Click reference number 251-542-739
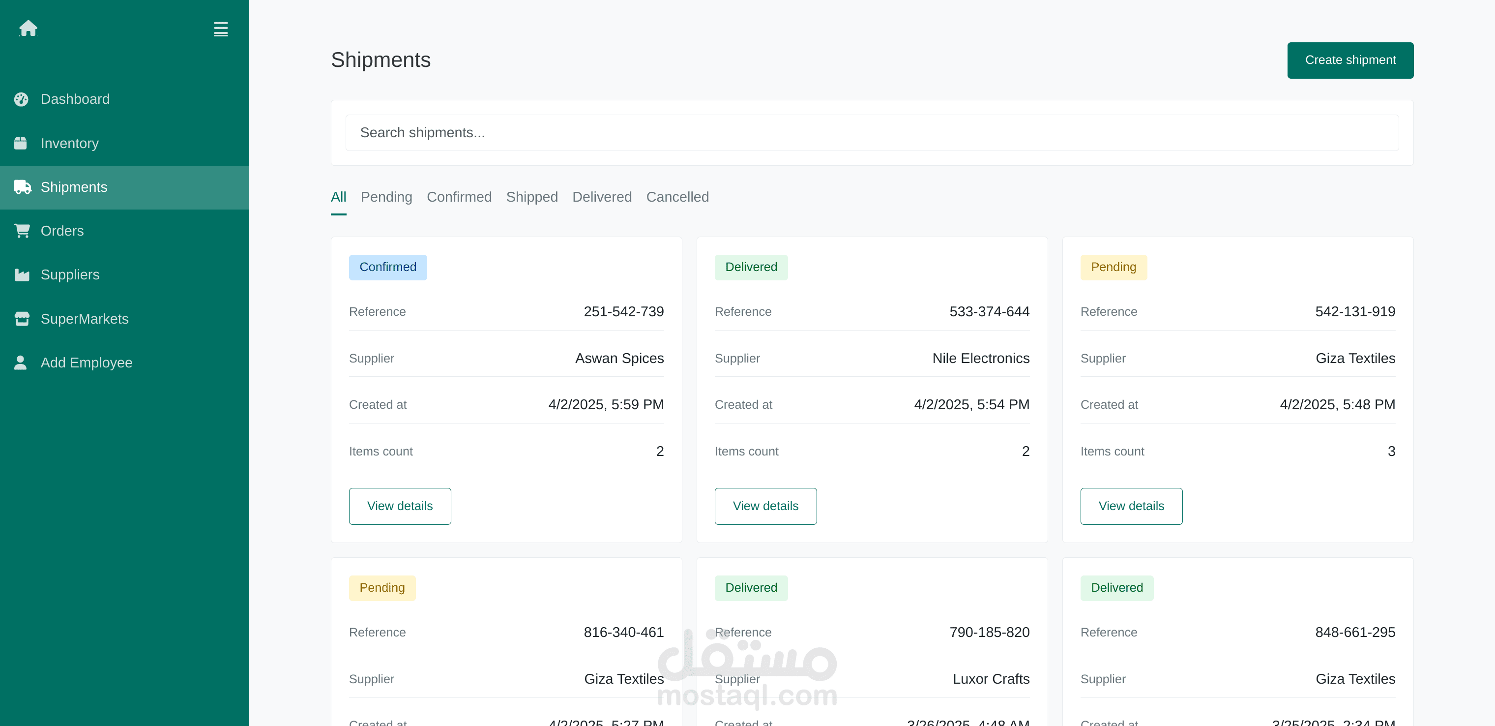1495x726 pixels. [x=623, y=312]
